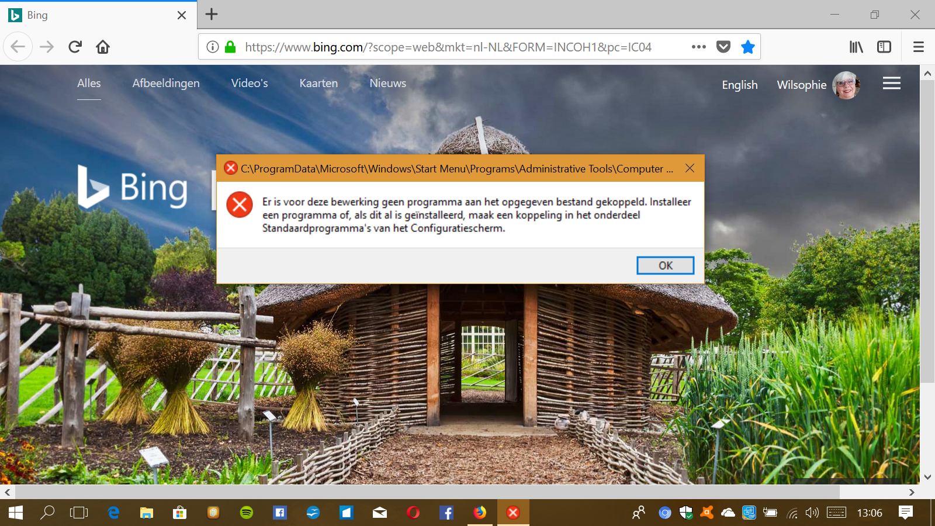
Task: Open Spotify from the taskbar
Action: pyautogui.click(x=247, y=513)
